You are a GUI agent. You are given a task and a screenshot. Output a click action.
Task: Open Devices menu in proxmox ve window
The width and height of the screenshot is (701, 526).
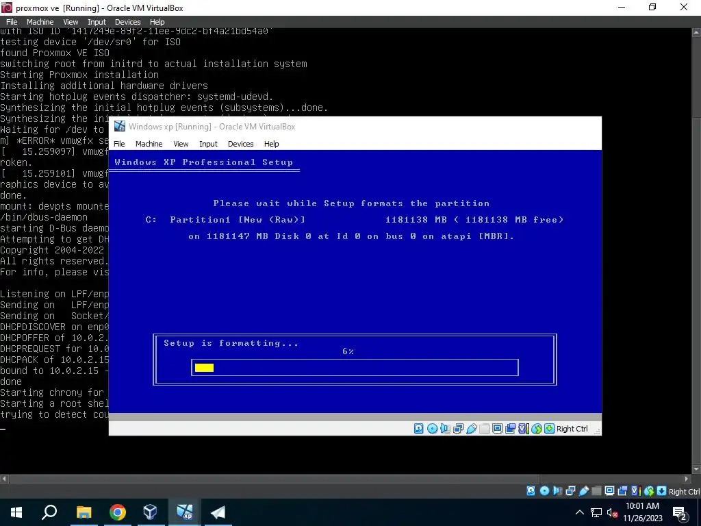128,21
